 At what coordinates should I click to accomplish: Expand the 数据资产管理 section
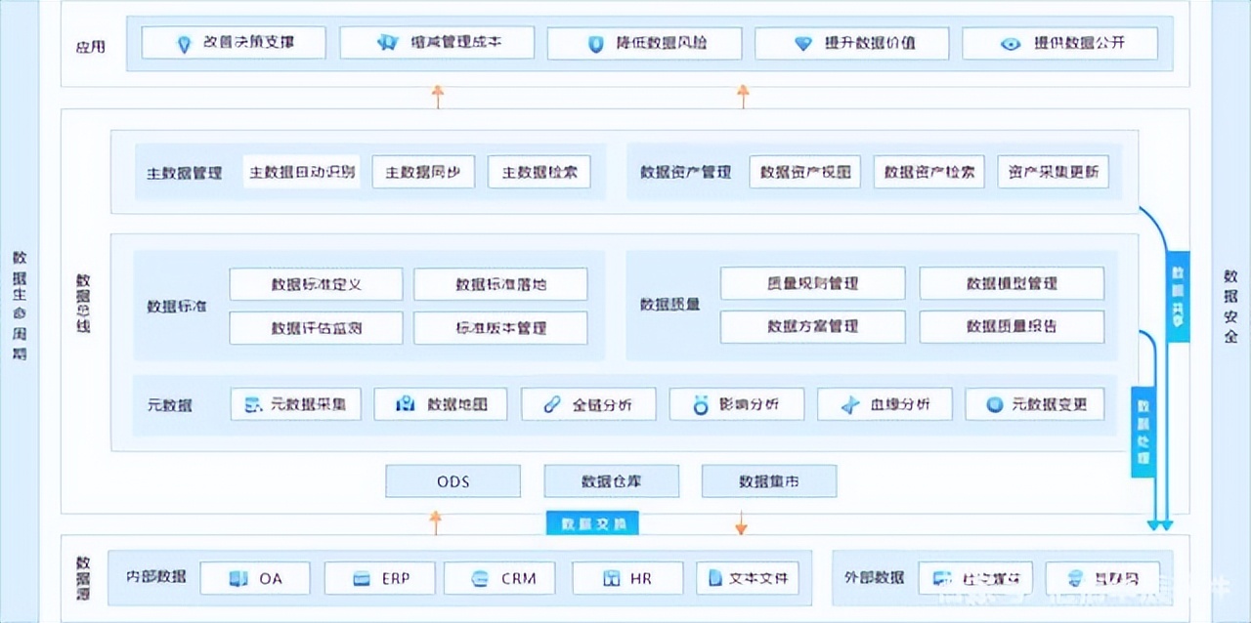click(685, 171)
